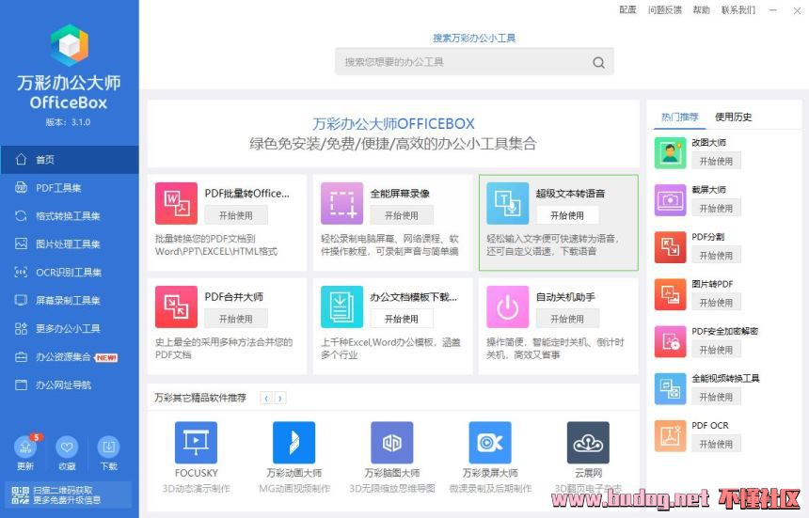Open PDF工具集 in the sidebar
This screenshot has width=809, height=518.
69,188
